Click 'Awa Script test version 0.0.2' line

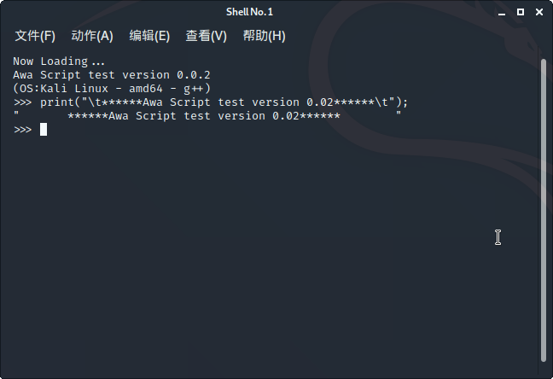pos(112,75)
